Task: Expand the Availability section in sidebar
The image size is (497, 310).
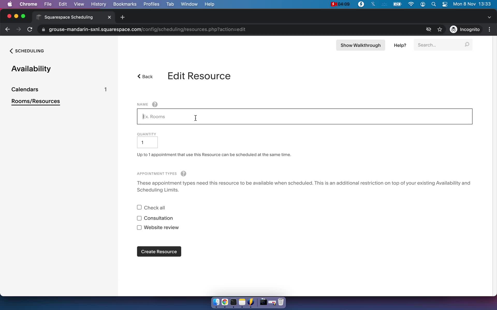Action: pos(31,68)
